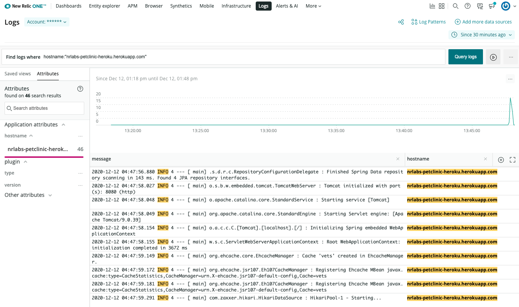Add a column with the plus icon
Screen dimensions: 519x307
coord(501,160)
